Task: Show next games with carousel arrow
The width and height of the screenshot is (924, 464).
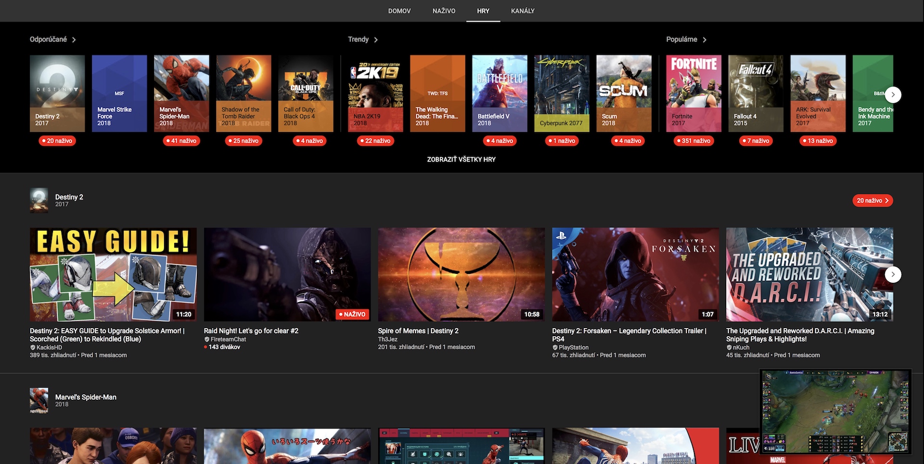Action: [x=893, y=95]
